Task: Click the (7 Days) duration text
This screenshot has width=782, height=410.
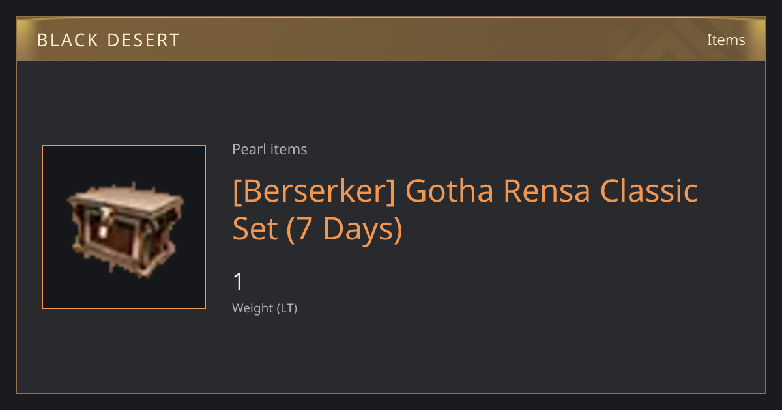Action: (x=344, y=229)
